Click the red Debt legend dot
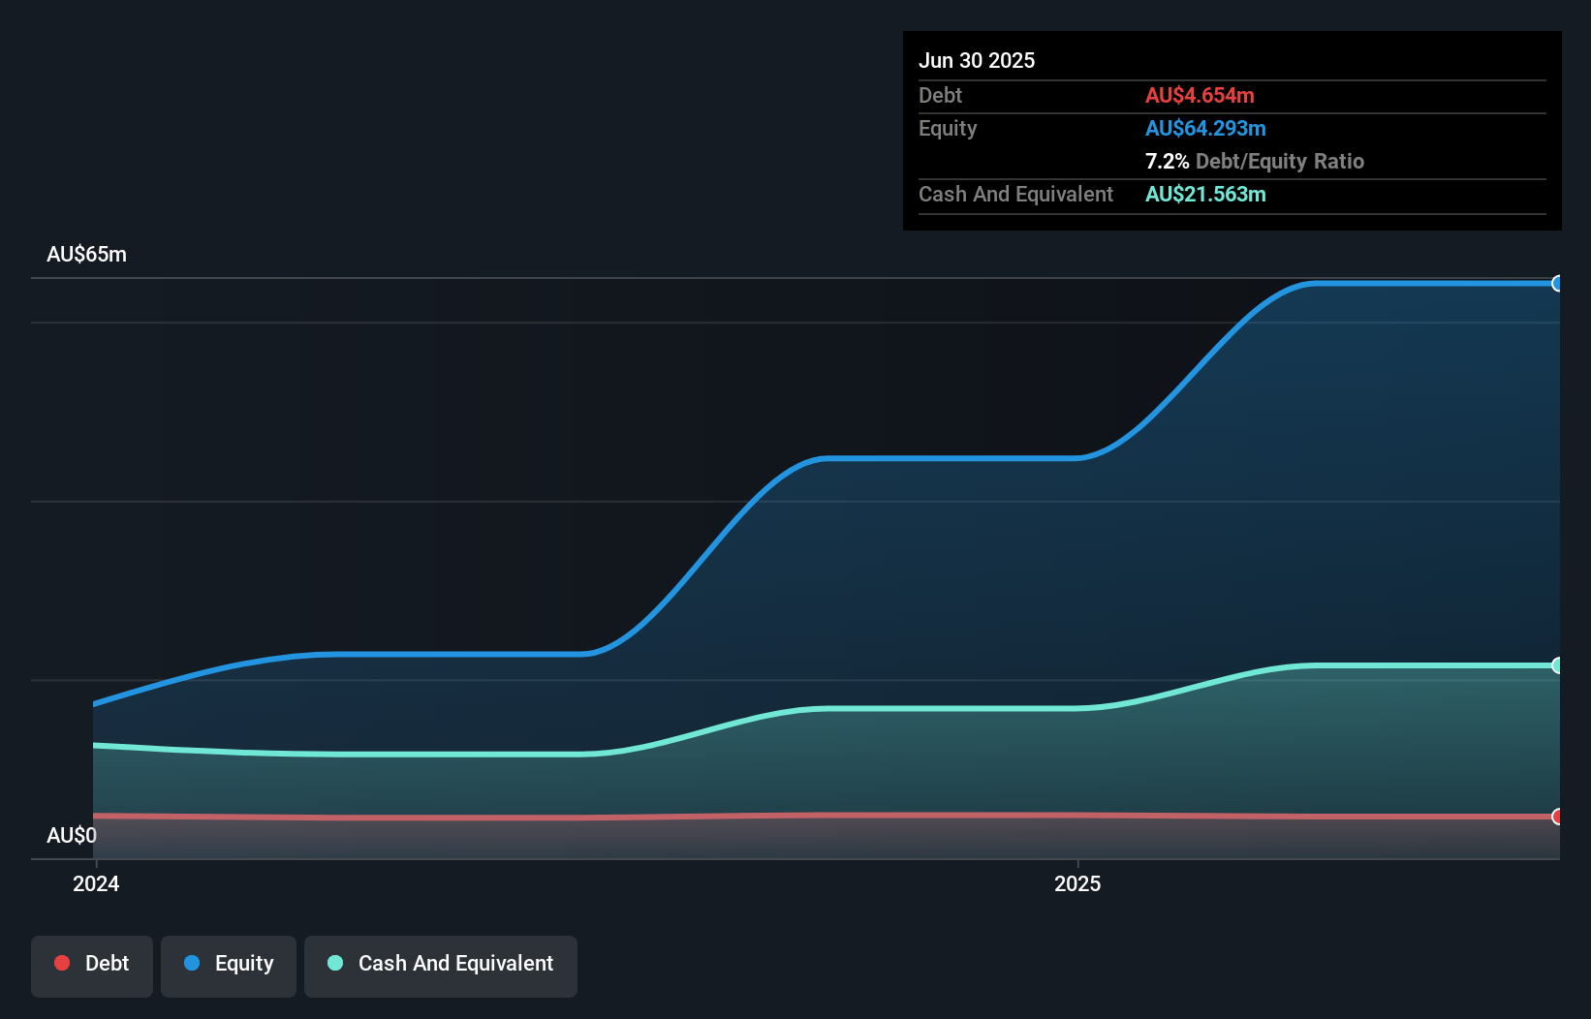 point(62,963)
